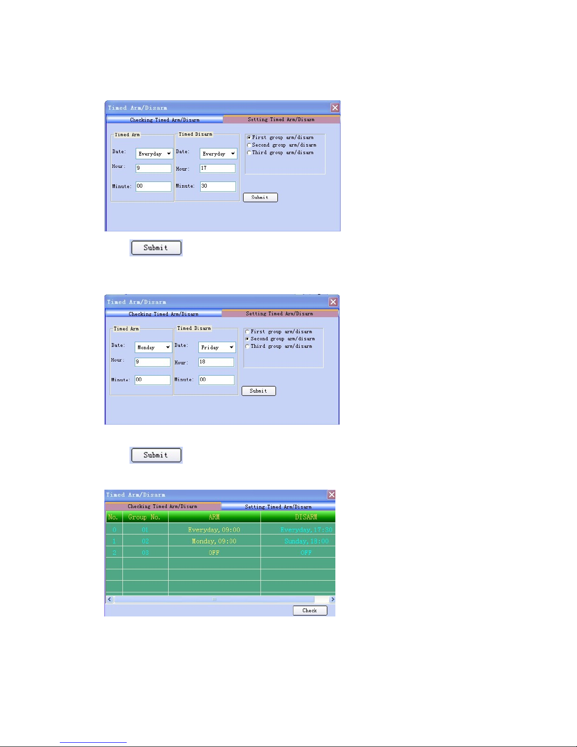Click scroll right arrow in schedule table
Image resolution: width=577 pixels, height=747 pixels.
332,599
